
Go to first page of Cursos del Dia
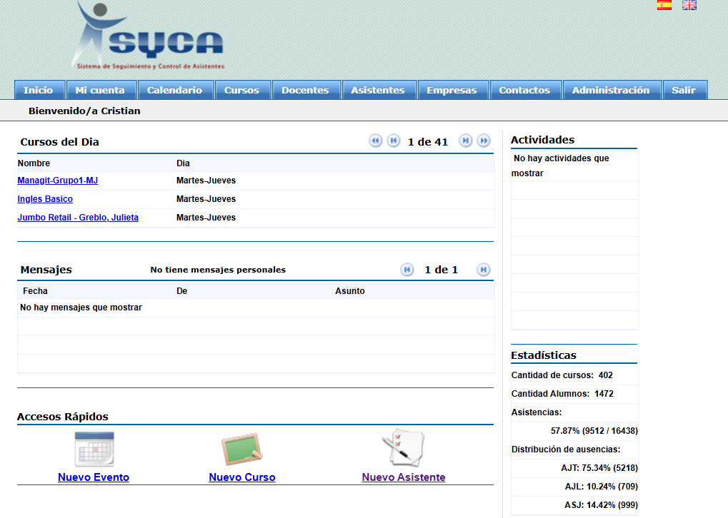coord(376,141)
